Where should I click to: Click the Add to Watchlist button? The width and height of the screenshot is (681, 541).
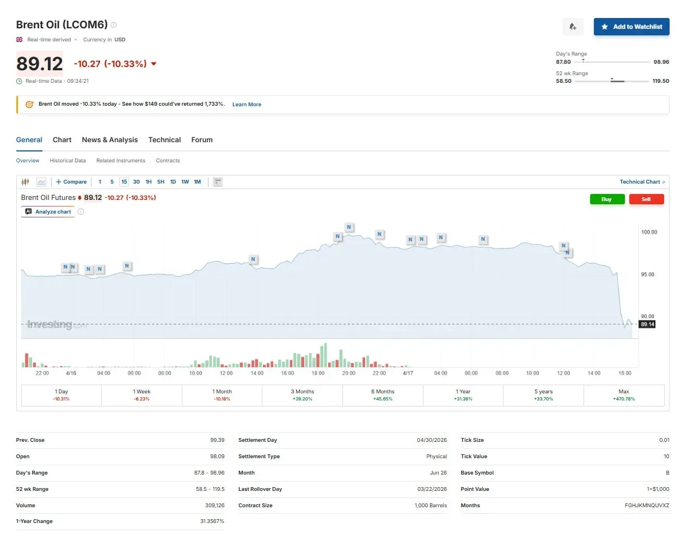point(631,27)
